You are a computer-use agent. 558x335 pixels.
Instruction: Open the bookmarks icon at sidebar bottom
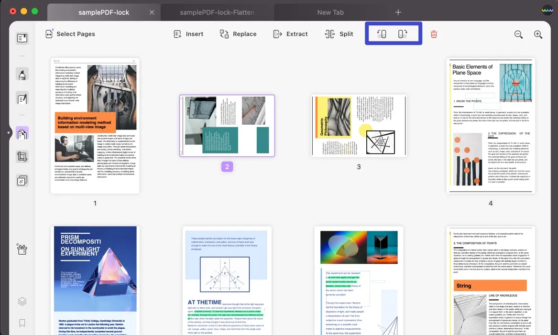point(22,323)
